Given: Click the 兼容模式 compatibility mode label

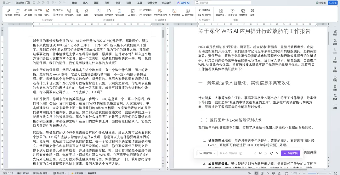Looking at the screenshot, I should tap(92, 173).
